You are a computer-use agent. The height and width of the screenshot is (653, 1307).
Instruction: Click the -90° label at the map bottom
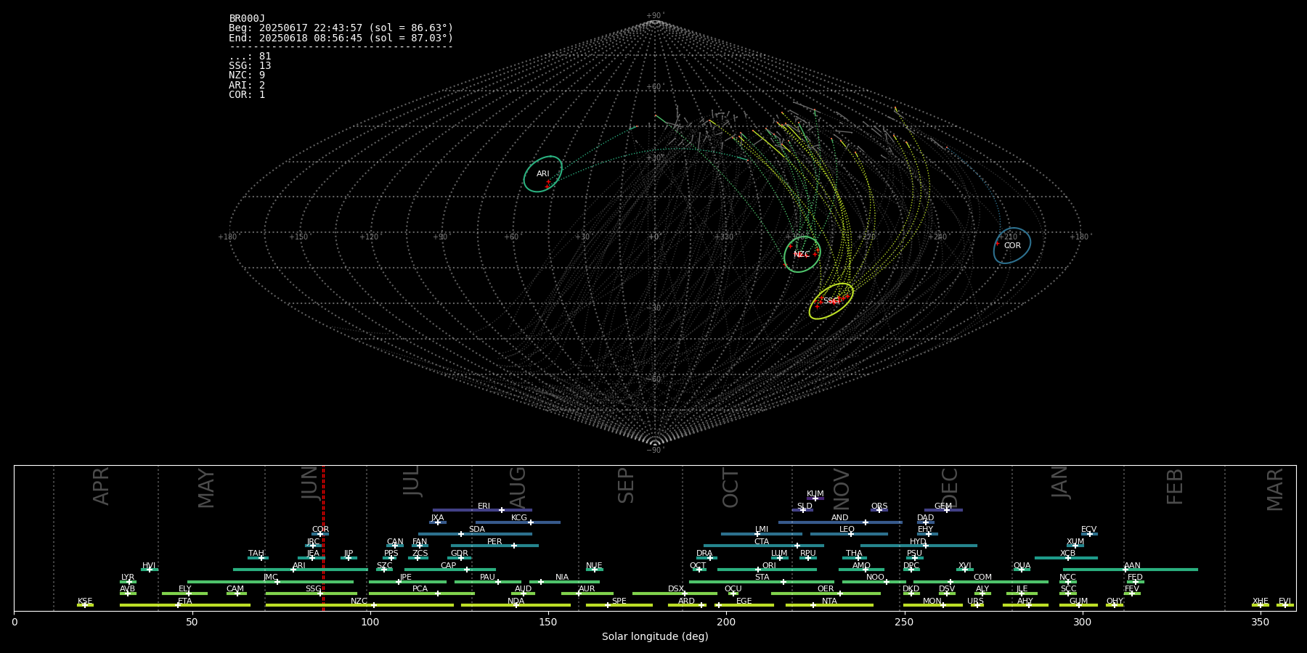pos(655,450)
